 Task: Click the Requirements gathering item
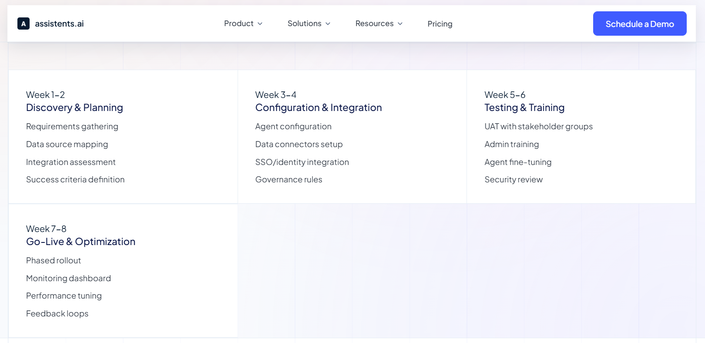click(x=72, y=127)
